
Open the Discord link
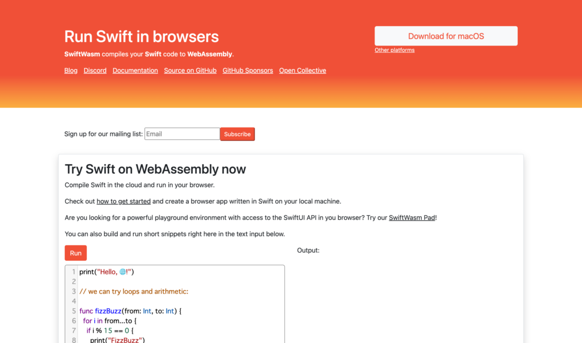(x=95, y=70)
